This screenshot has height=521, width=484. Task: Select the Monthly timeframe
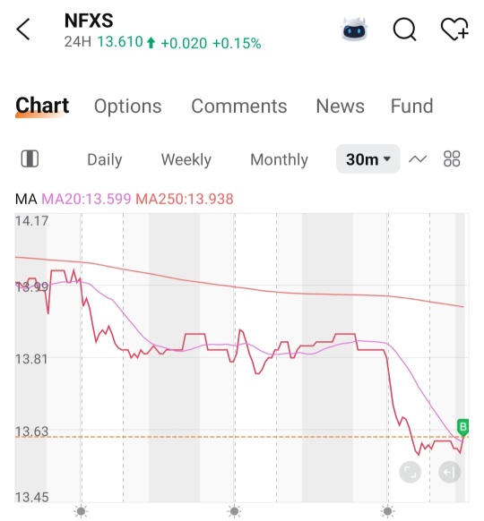[x=279, y=160]
